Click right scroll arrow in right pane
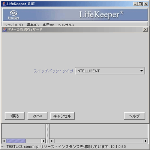The width and height of the screenshot is (150, 150). point(145,141)
